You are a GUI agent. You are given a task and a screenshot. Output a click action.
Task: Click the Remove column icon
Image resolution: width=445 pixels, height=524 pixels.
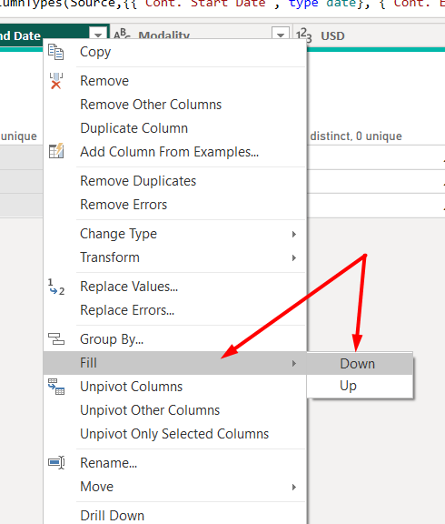point(56,81)
